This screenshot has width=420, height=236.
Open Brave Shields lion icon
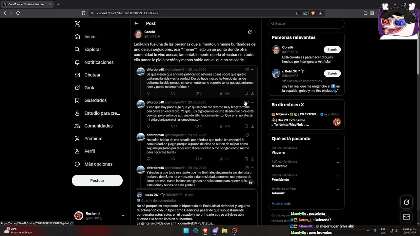coord(313,13)
